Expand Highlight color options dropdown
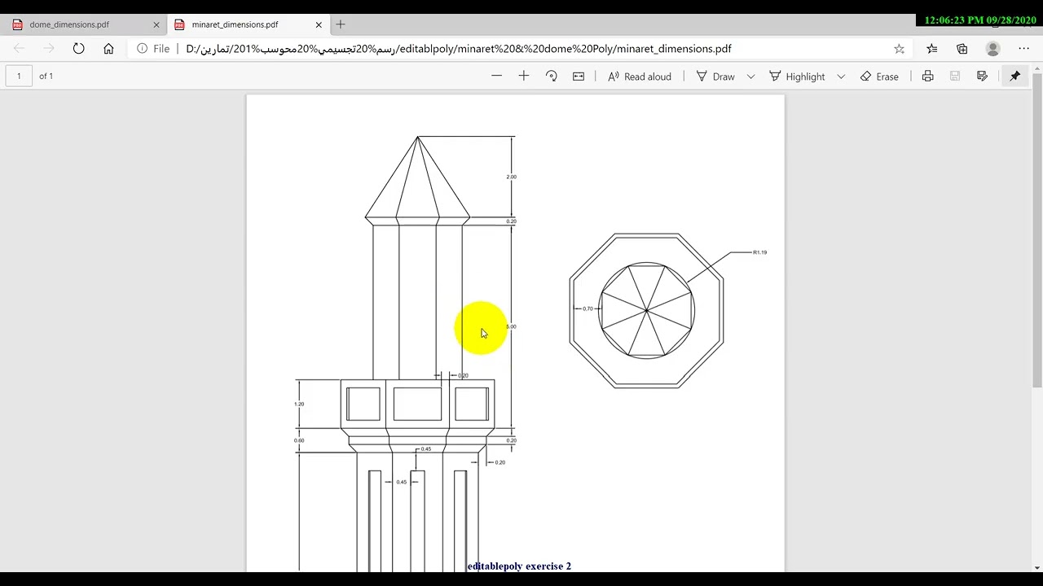 click(841, 77)
